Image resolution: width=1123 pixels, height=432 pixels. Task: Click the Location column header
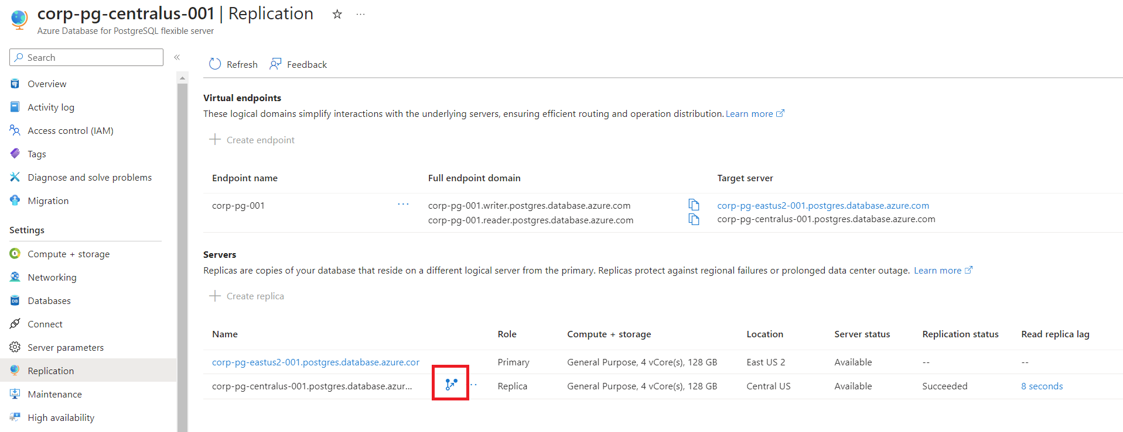[764, 334]
